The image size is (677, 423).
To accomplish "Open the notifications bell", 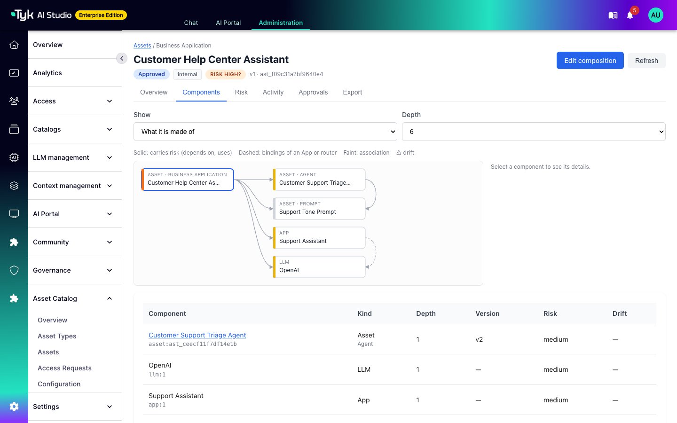I will point(630,16).
